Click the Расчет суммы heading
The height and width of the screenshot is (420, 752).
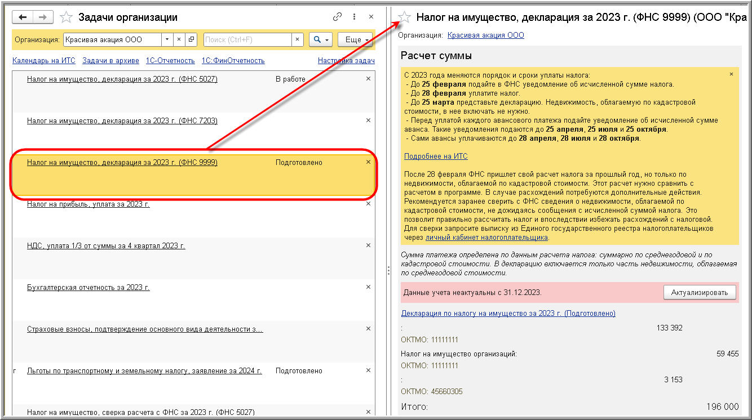click(436, 56)
